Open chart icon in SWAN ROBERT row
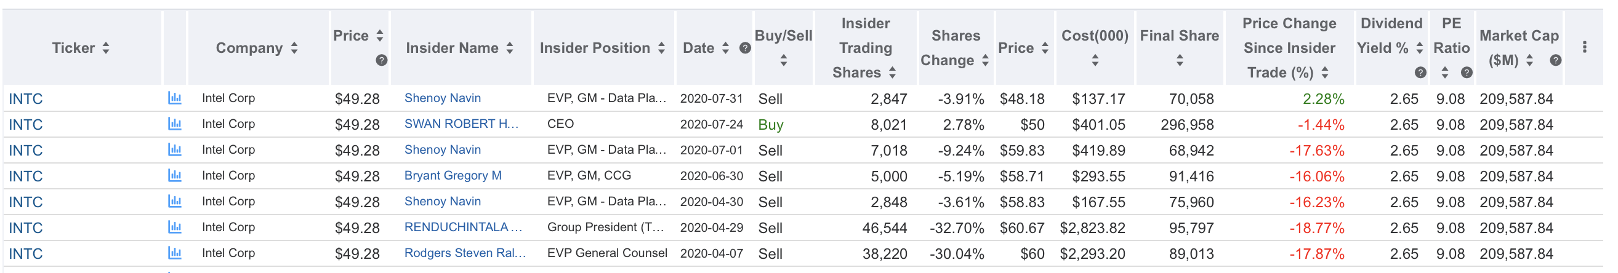 click(x=175, y=124)
